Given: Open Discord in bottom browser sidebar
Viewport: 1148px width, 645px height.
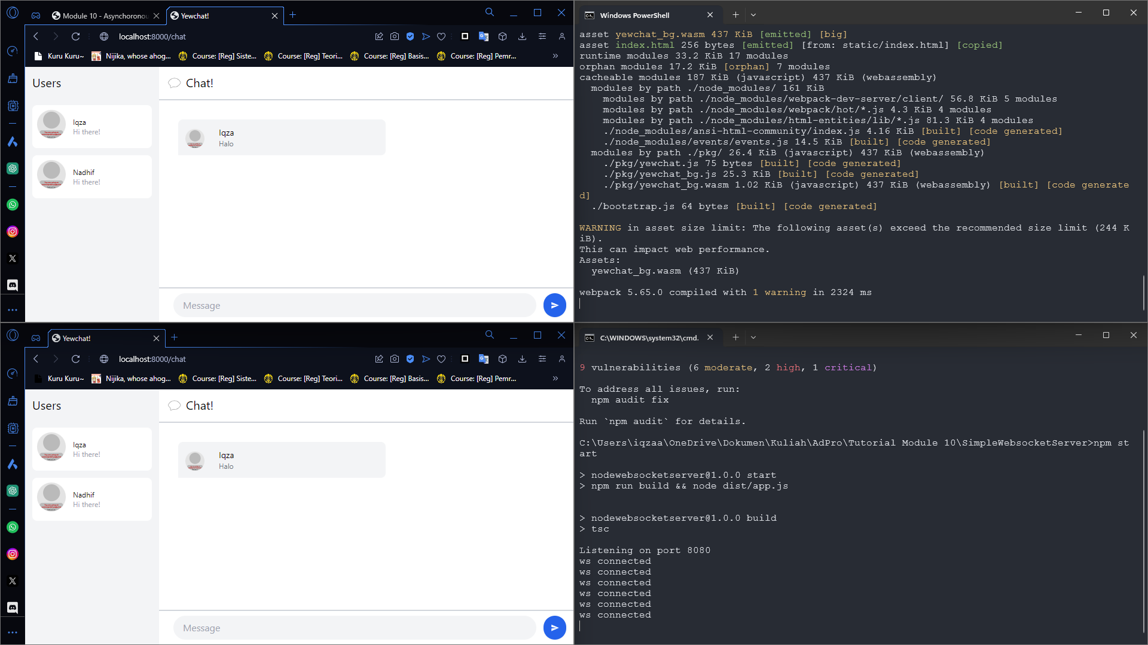Looking at the screenshot, I should (x=13, y=608).
